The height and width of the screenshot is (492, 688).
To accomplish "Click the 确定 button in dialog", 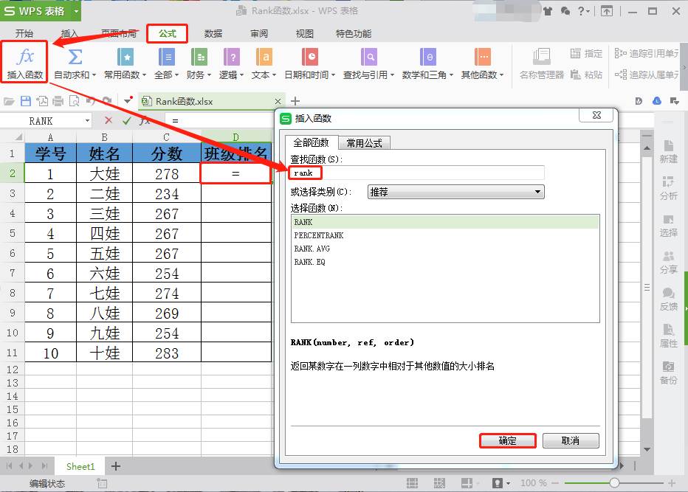I will coord(508,440).
